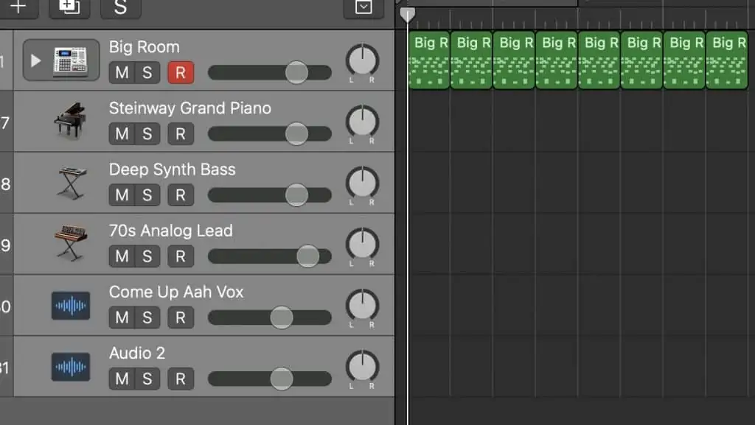Click the 70s Analog Lead pan knob
The width and height of the screenshot is (755, 425).
point(362,244)
